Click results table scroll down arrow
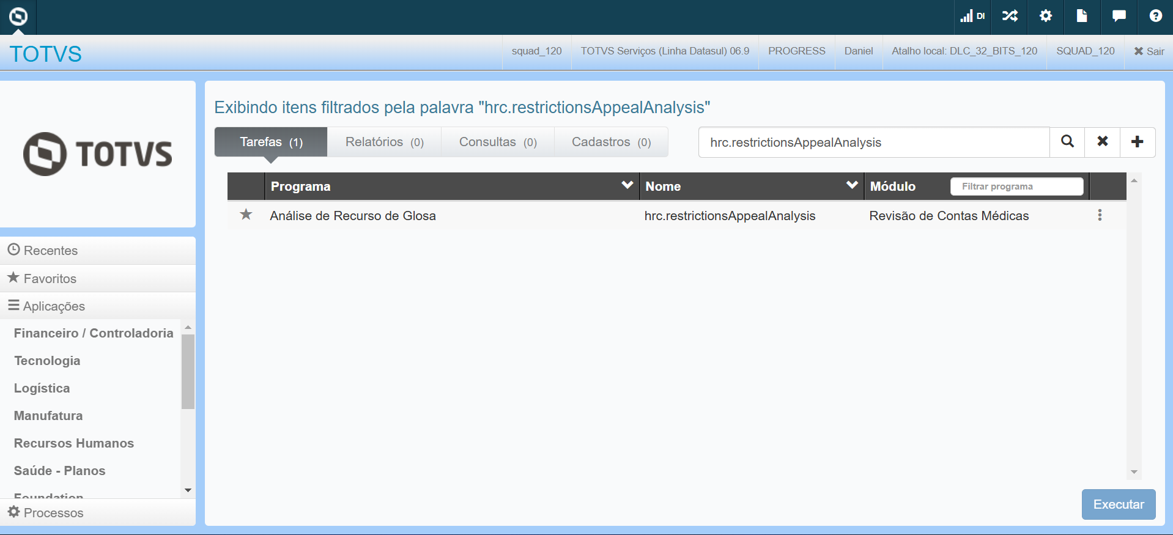This screenshot has width=1173, height=535. coord(1134,472)
